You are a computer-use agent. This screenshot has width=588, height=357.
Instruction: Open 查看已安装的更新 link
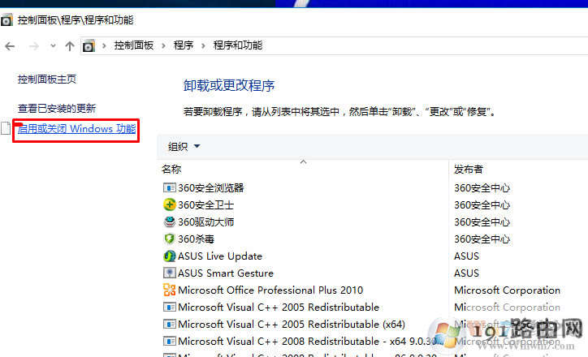click(57, 108)
